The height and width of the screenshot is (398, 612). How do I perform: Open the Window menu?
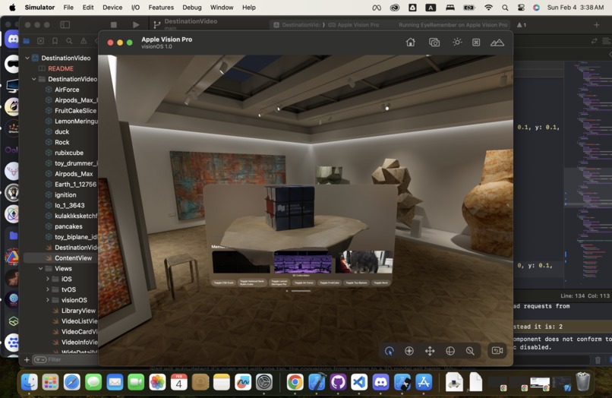point(222,8)
